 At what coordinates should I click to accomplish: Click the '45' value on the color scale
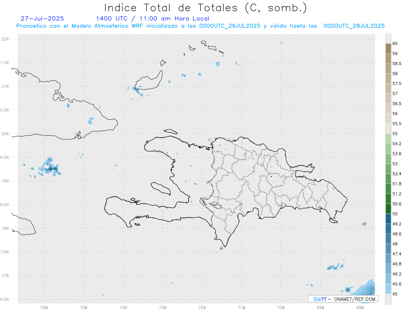pos(395,294)
